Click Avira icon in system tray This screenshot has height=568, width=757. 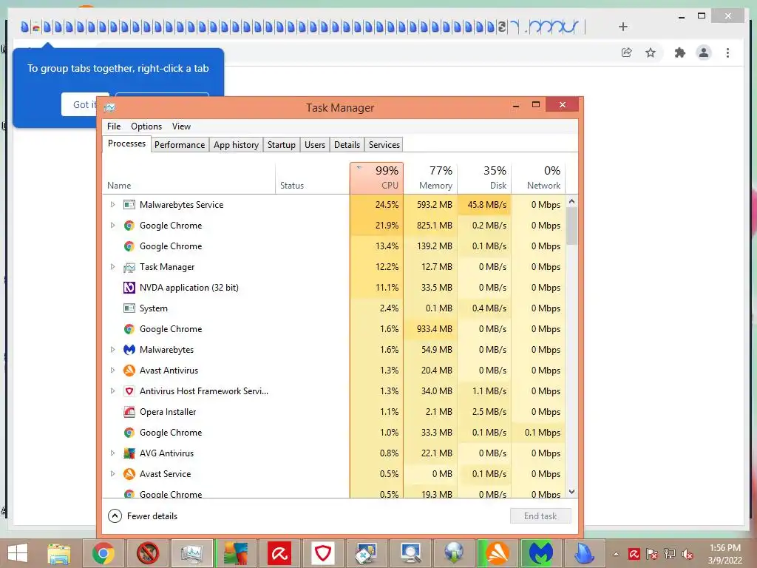[634, 554]
